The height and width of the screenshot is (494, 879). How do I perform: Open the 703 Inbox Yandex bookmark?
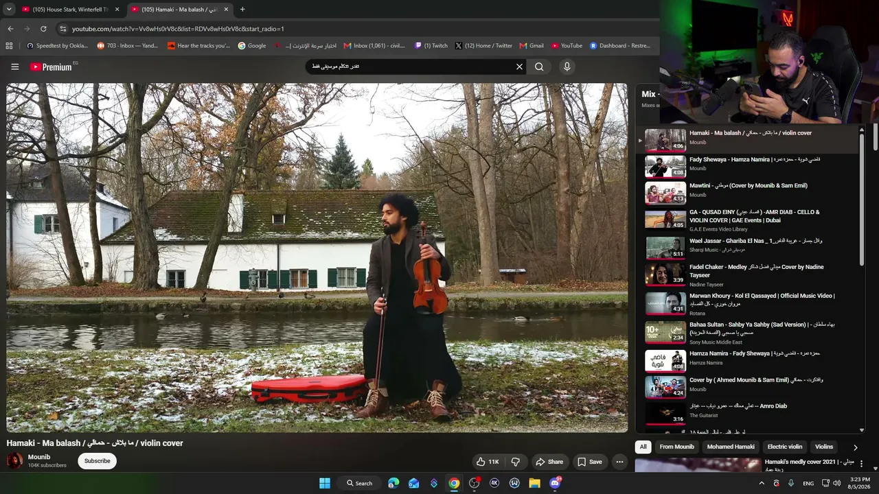tap(128, 46)
